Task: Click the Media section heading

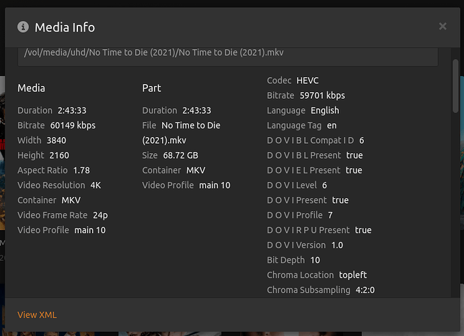Action: (32, 88)
